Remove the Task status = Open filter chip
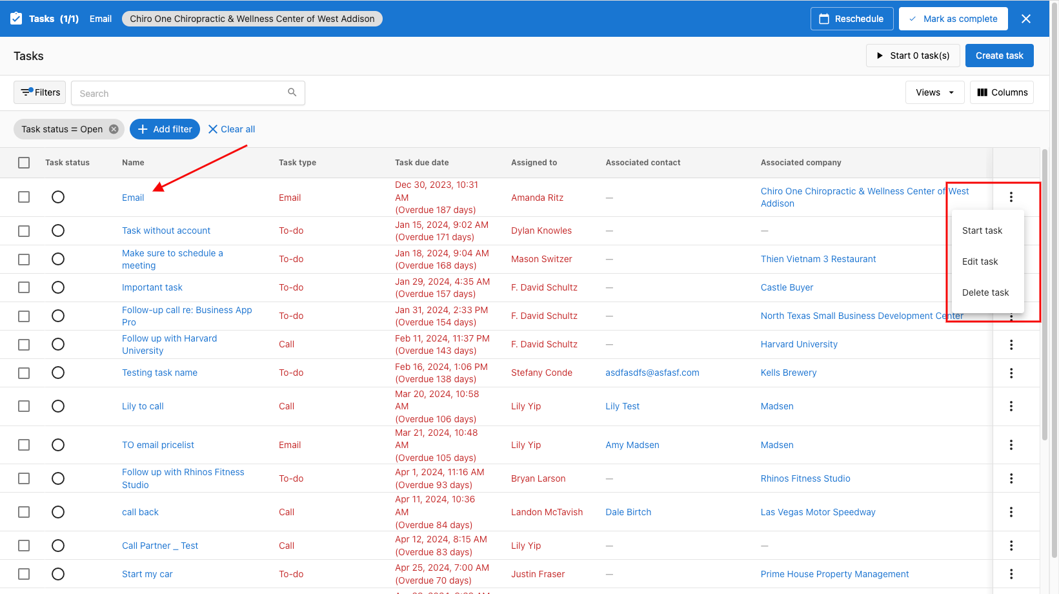1059x594 pixels. (x=114, y=129)
